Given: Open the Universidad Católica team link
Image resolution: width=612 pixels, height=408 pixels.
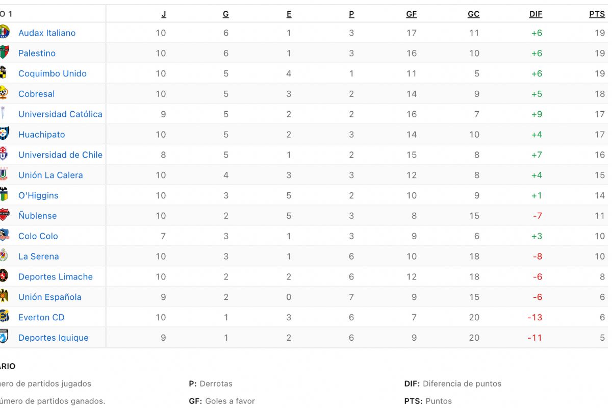Looking at the screenshot, I should 60,114.
